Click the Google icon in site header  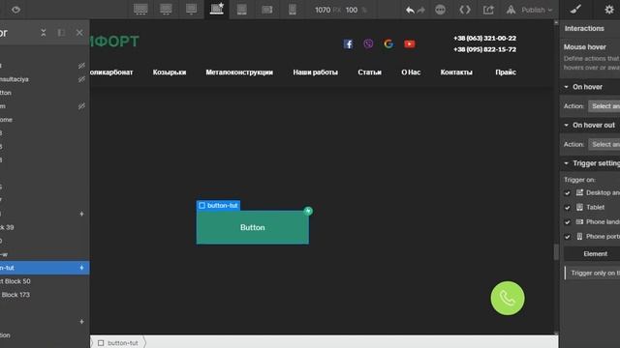[388, 43]
